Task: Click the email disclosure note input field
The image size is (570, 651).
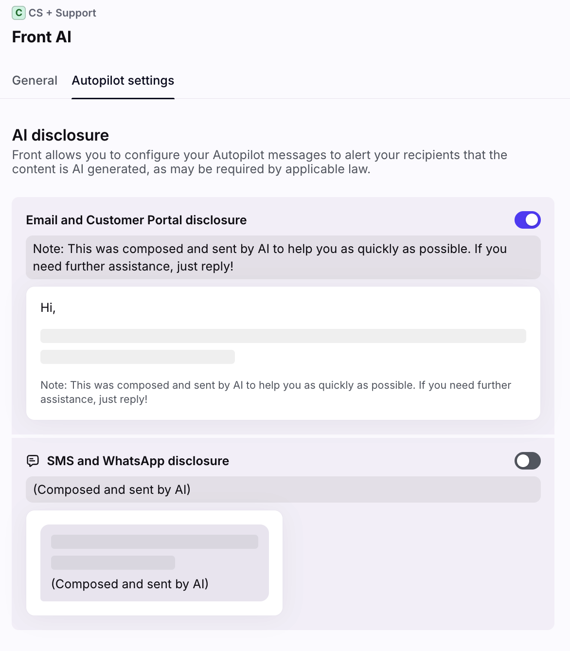Action: 283,257
